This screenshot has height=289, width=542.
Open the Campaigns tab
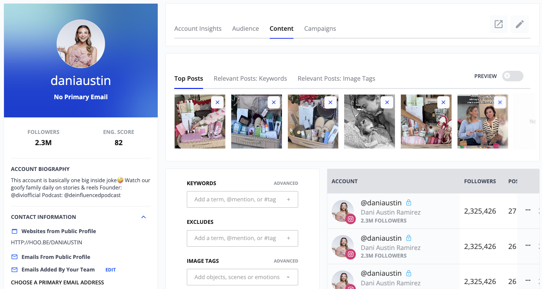coord(320,28)
